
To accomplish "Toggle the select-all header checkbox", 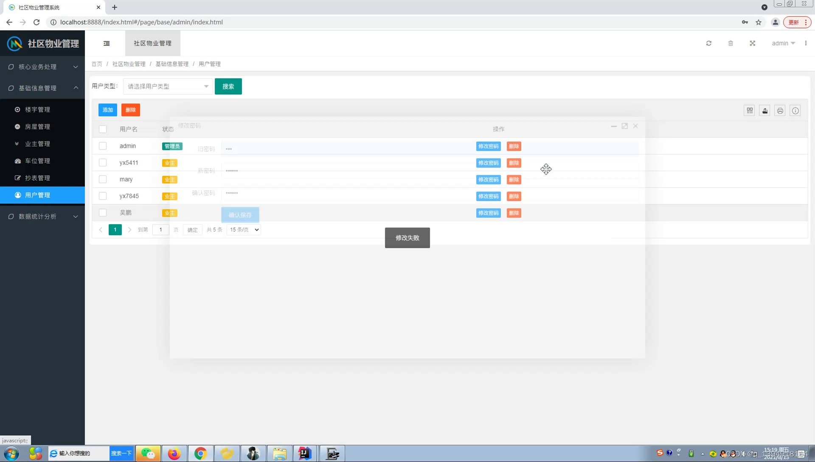I will pyautogui.click(x=103, y=129).
